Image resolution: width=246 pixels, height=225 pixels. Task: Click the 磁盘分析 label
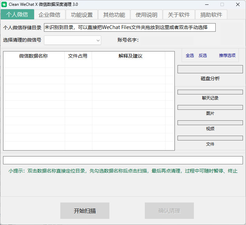tap(210, 78)
